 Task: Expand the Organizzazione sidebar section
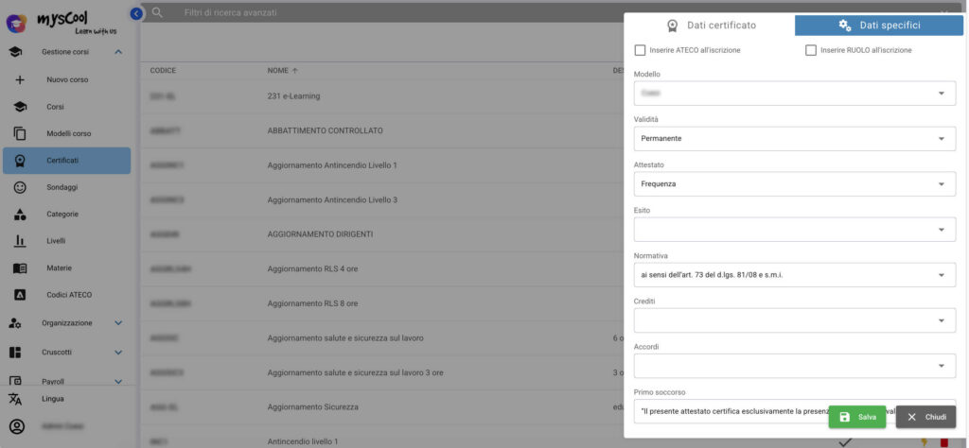point(67,322)
